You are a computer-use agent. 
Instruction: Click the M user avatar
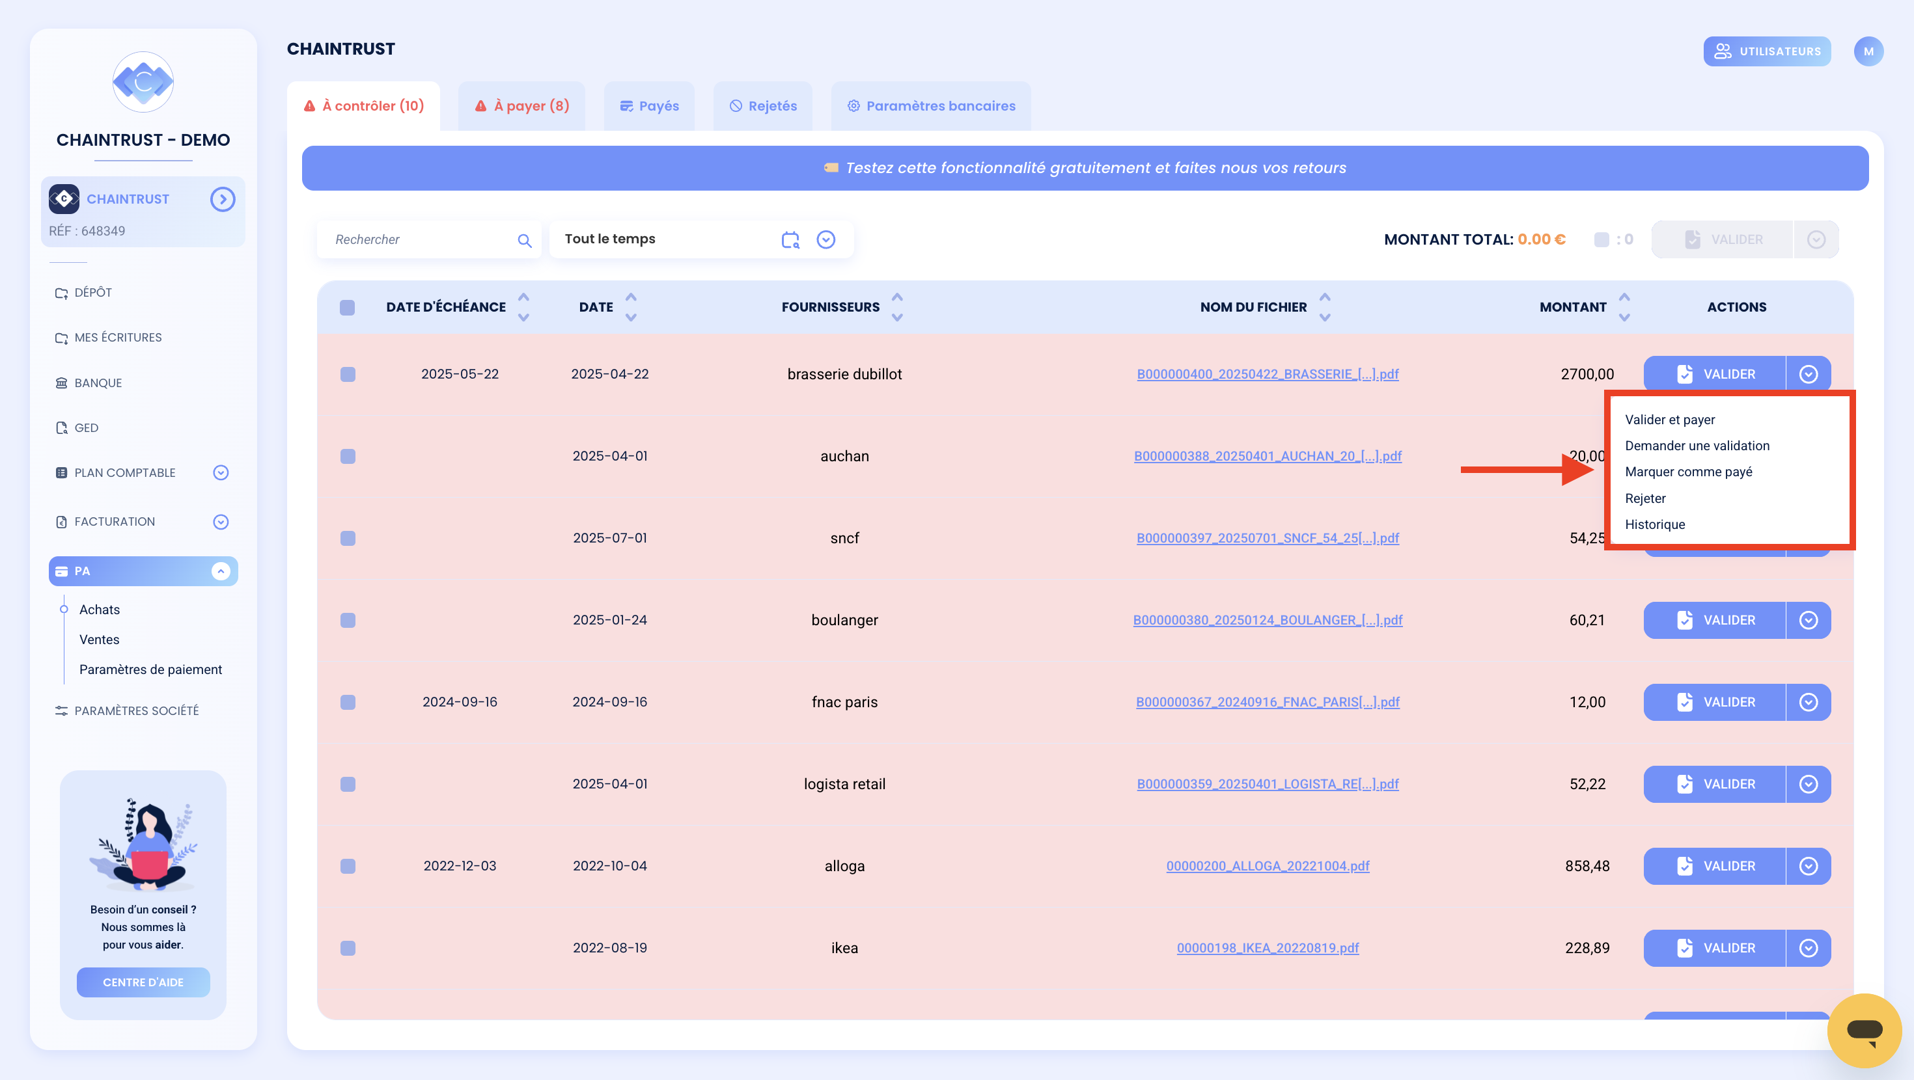[1868, 51]
